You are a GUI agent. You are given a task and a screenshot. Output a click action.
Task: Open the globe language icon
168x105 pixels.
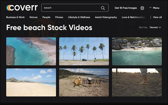(142, 8)
